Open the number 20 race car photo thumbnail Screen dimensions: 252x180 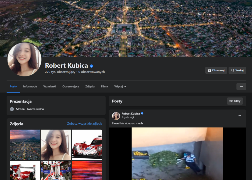point(87,145)
